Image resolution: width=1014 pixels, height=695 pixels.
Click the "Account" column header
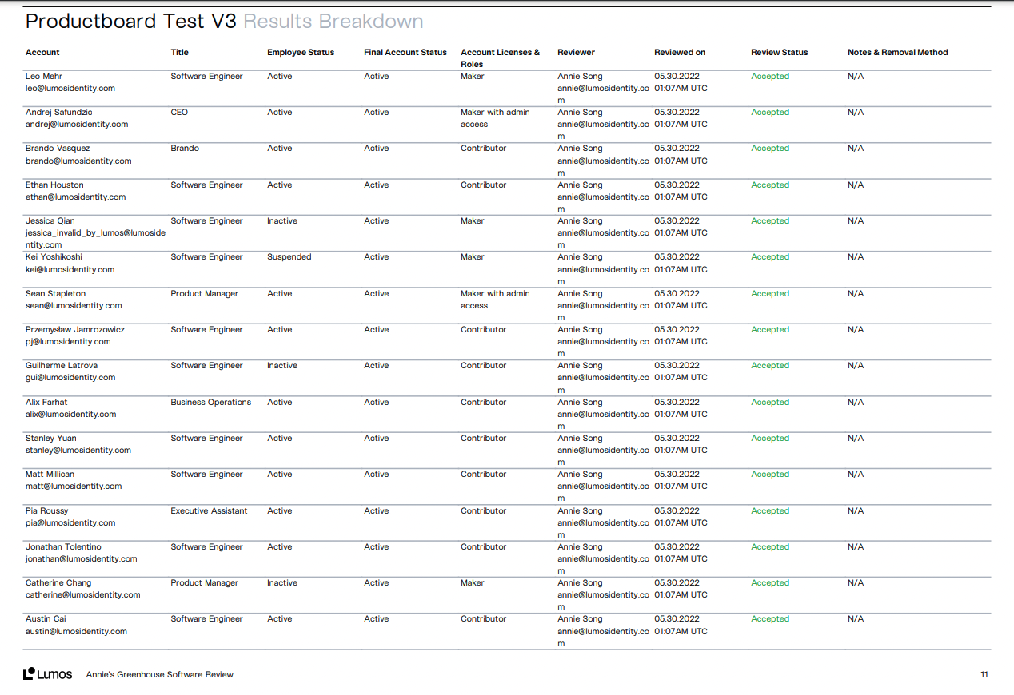tap(42, 53)
